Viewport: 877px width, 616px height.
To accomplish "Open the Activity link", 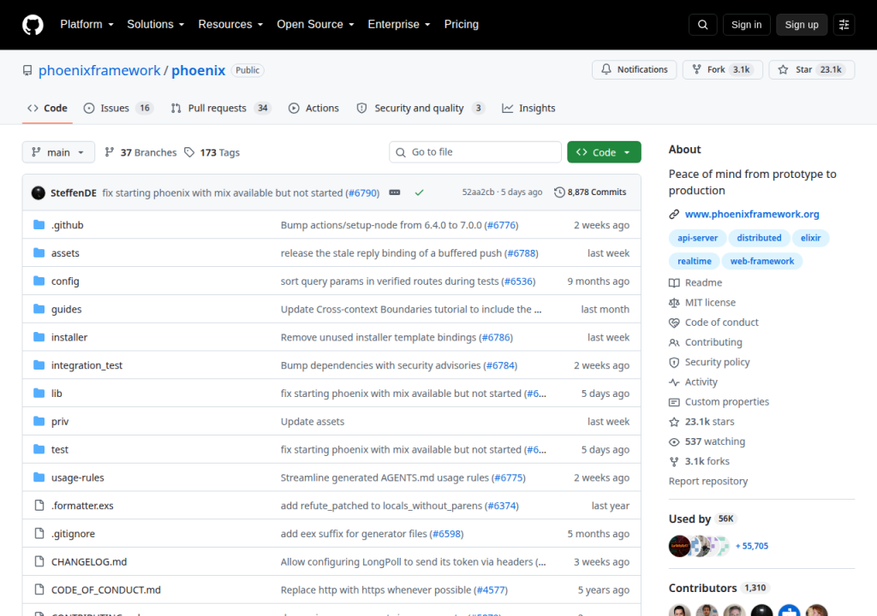I will (x=694, y=382).
